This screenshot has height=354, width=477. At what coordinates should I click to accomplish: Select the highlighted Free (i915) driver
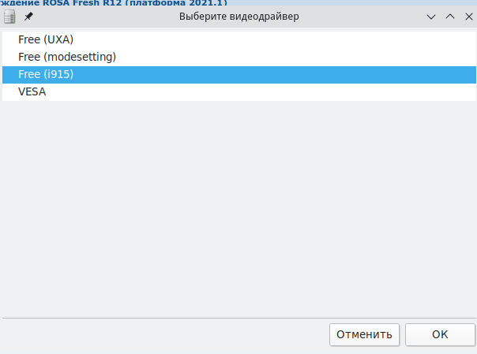click(239, 75)
